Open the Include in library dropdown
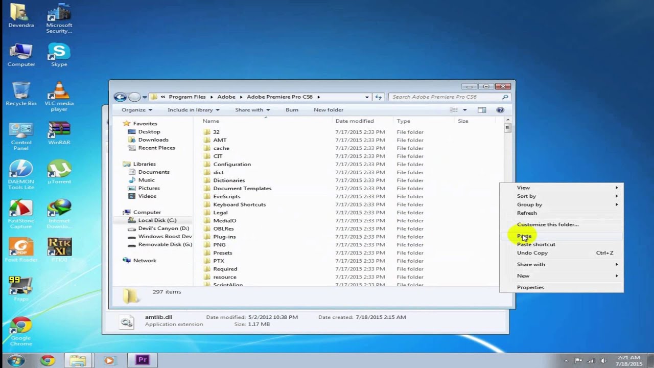 193,110
